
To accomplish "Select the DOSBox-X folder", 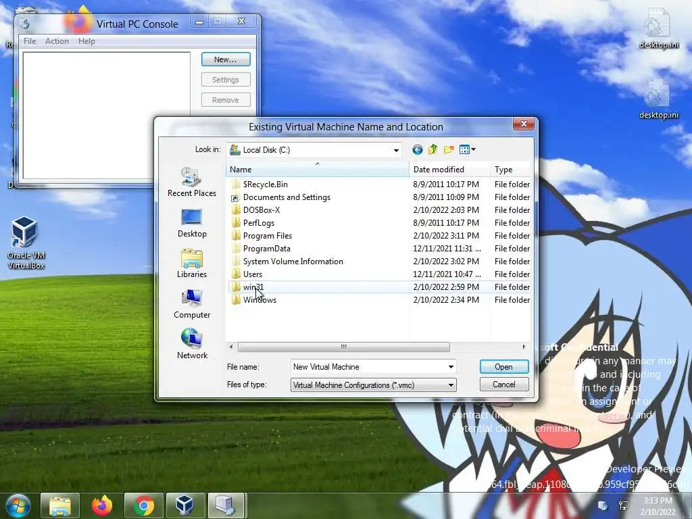I will click(x=262, y=209).
